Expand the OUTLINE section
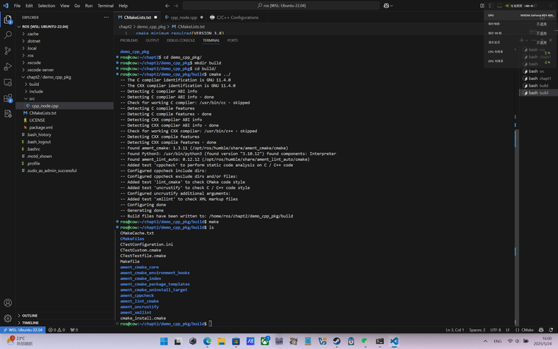This screenshot has width=558, height=349. point(65,315)
